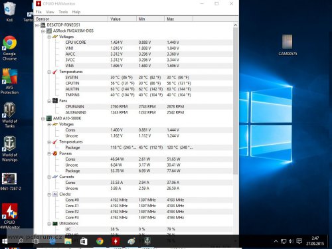Screen dimensions: 332x249
Task: Open the Recycle Bin desktop icon
Action: tap(9, 11)
